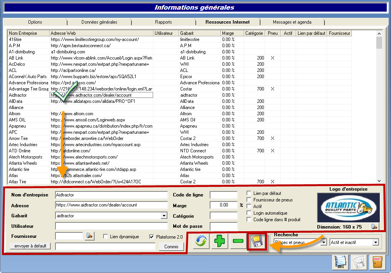Viewport: 391px width, 273px height.
Task: Click the Atlantic Quality Parts logo image
Action: [x=348, y=208]
